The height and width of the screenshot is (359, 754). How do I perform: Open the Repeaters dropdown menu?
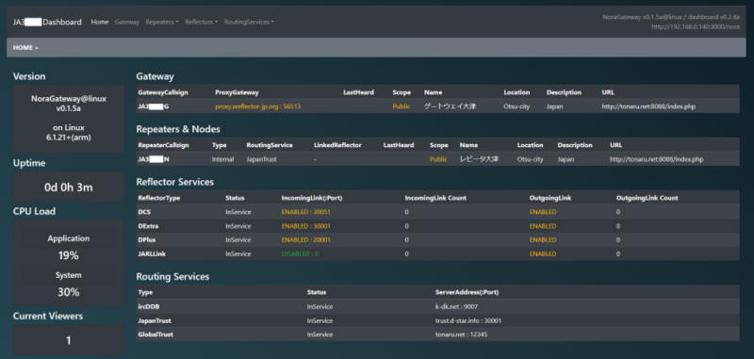pos(161,22)
